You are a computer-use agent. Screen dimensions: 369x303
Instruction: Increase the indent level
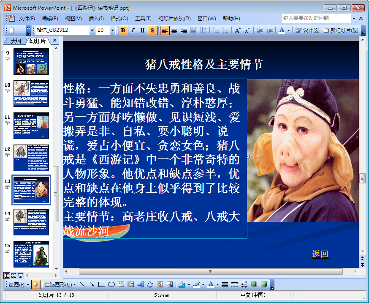(269, 30)
